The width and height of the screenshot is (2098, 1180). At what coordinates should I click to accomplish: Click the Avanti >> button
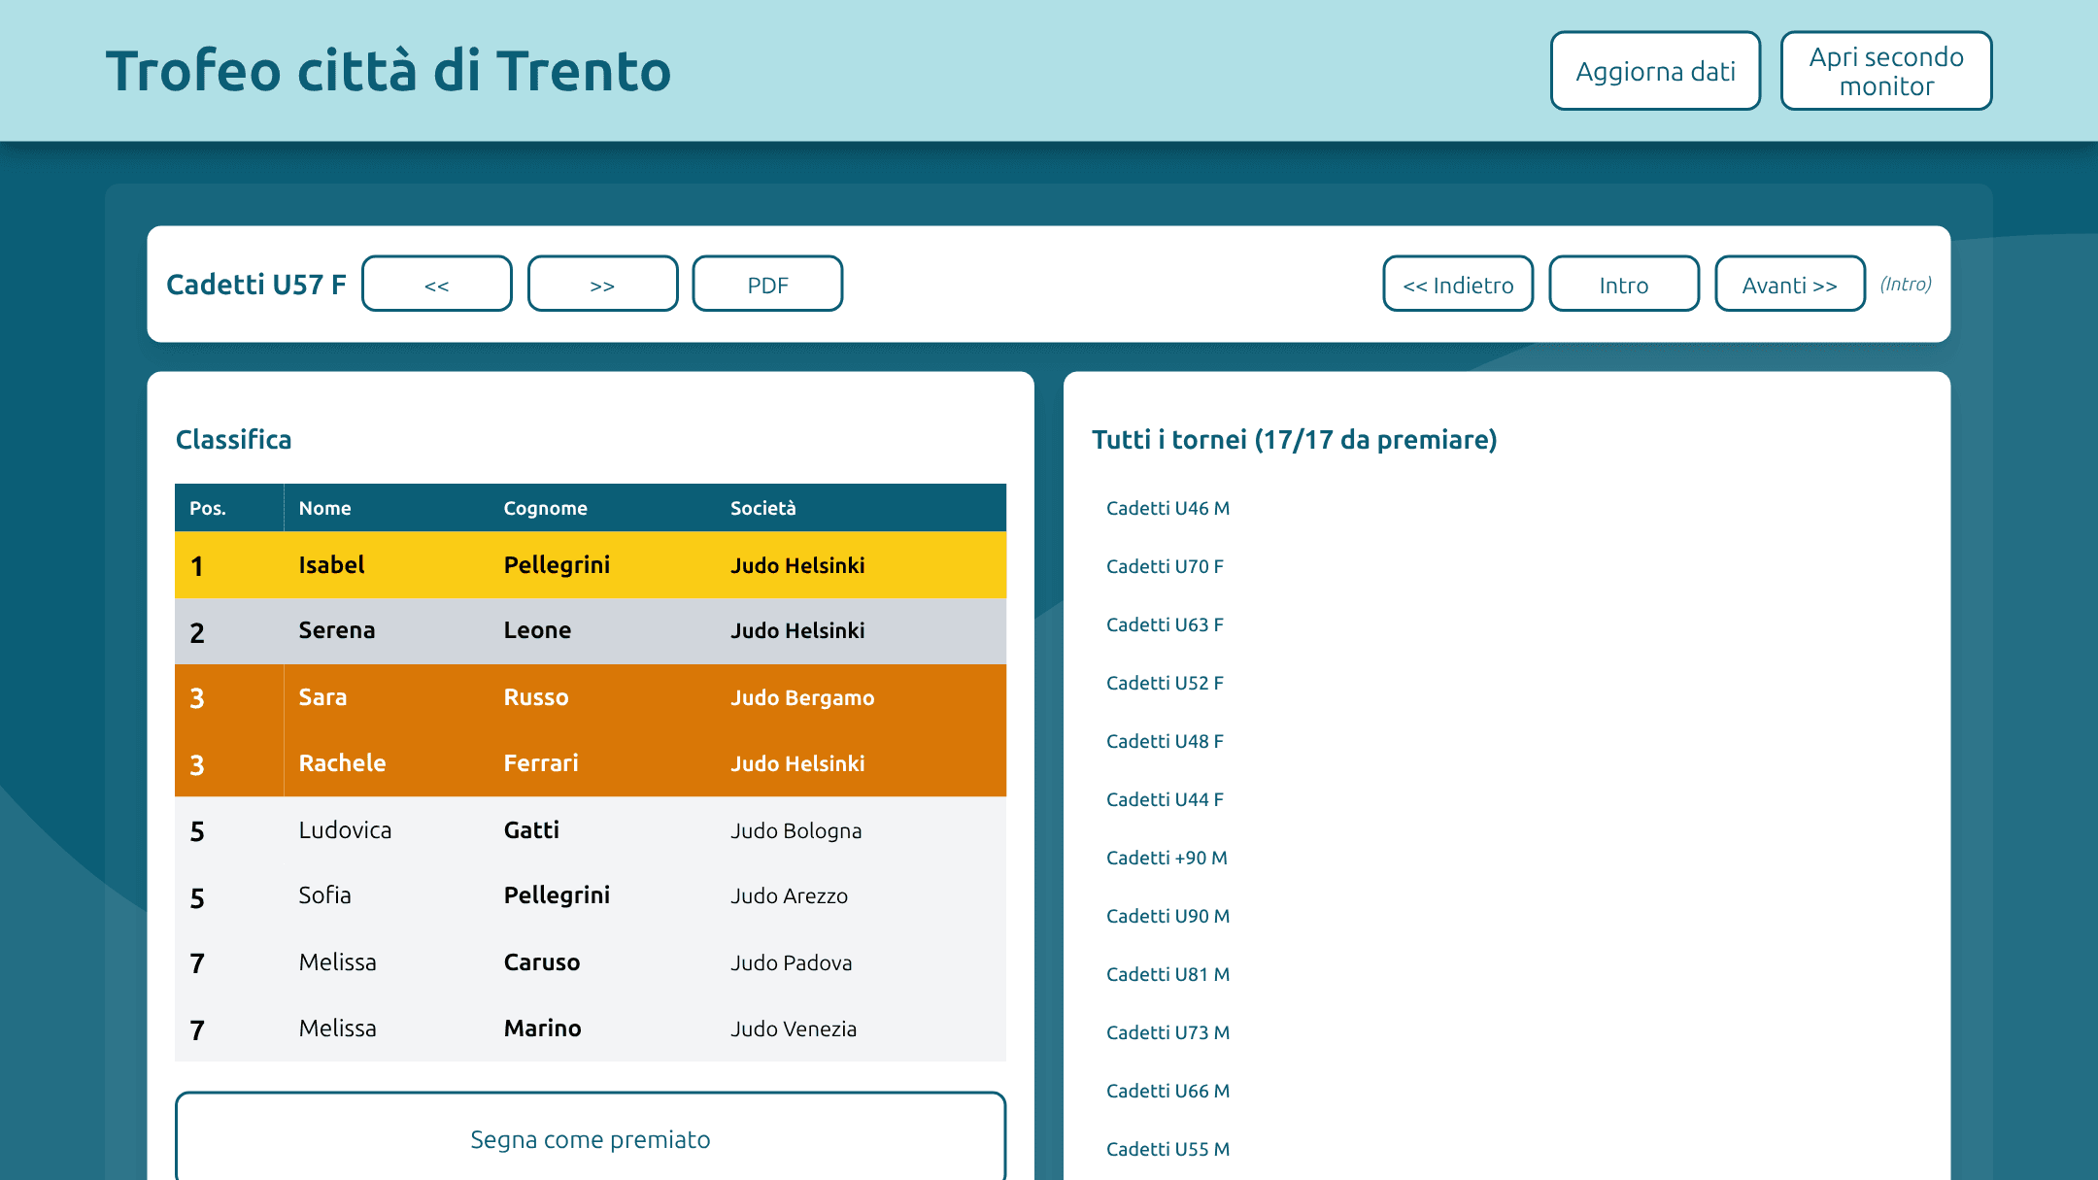click(x=1790, y=284)
